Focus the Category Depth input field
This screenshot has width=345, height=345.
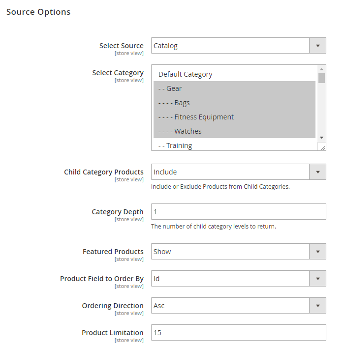238,212
